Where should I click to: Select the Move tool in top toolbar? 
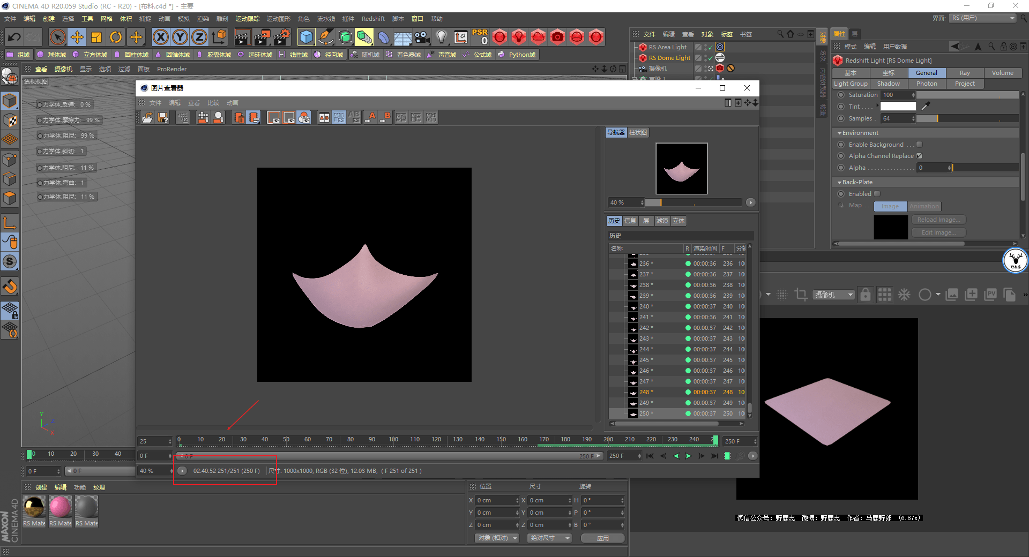tap(77, 37)
